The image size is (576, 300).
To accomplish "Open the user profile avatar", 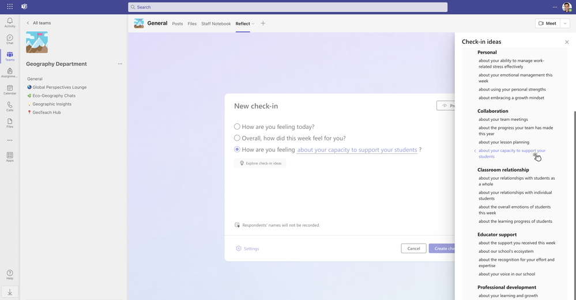I will [x=567, y=7].
